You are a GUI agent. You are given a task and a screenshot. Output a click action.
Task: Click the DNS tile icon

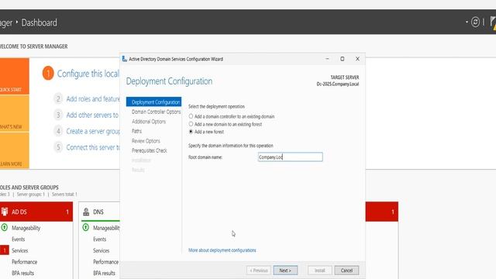(x=86, y=212)
